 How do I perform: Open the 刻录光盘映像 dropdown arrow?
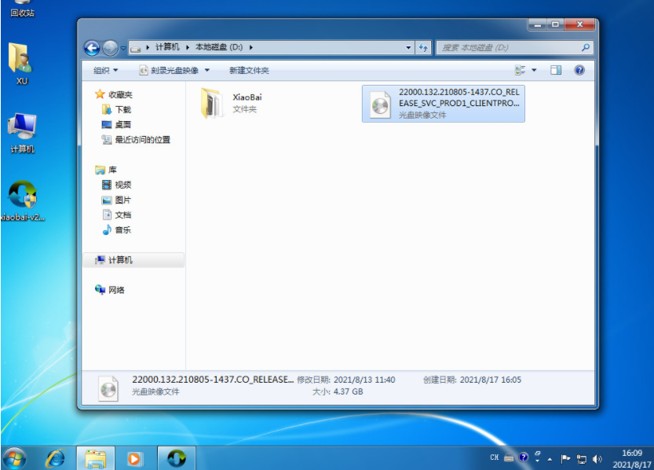[x=206, y=70]
